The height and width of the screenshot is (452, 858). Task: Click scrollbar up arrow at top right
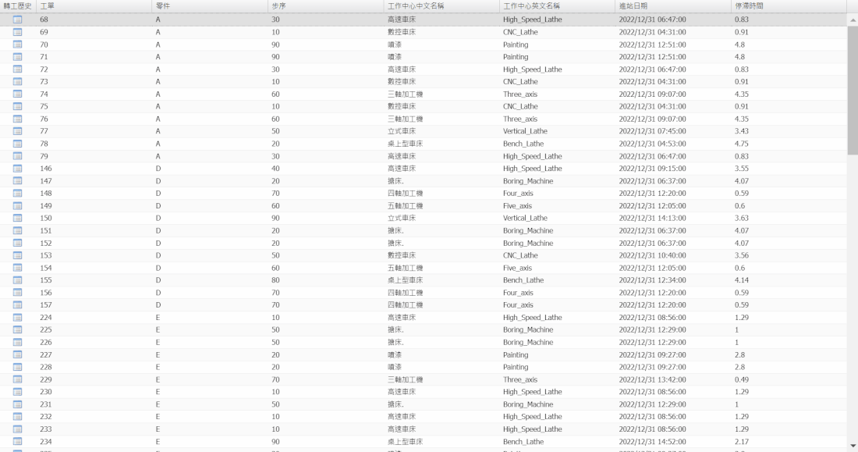852,19
